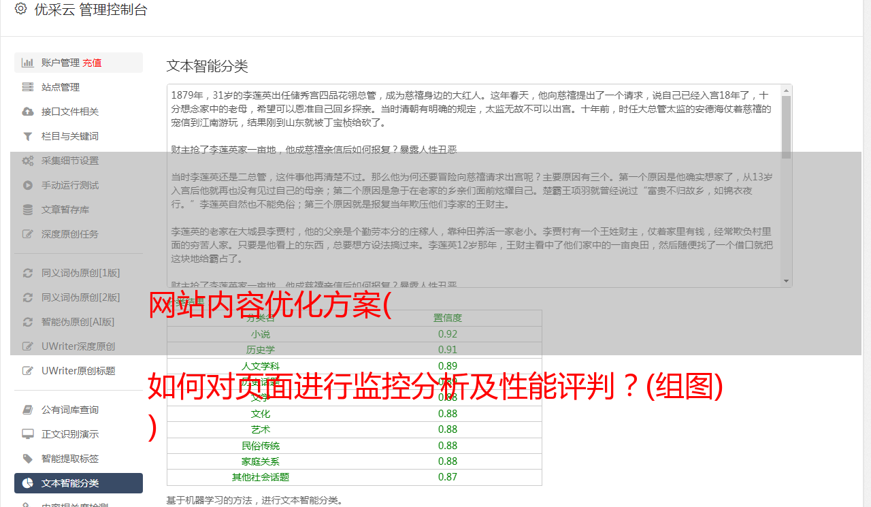Click the book icon for 公有词库查询

pyautogui.click(x=28, y=410)
